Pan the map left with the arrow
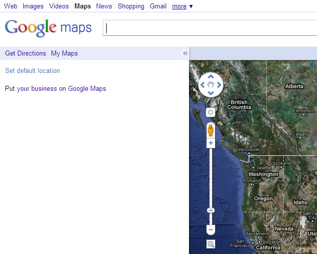The width and height of the screenshot is (317, 254). [x=202, y=85]
